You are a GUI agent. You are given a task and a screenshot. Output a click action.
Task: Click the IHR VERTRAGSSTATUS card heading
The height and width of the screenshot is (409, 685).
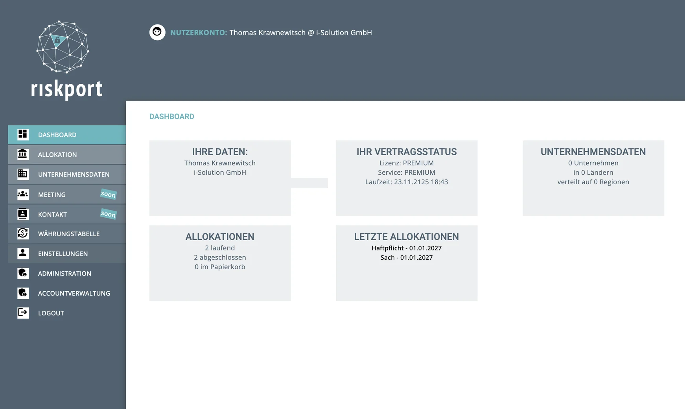pos(407,152)
